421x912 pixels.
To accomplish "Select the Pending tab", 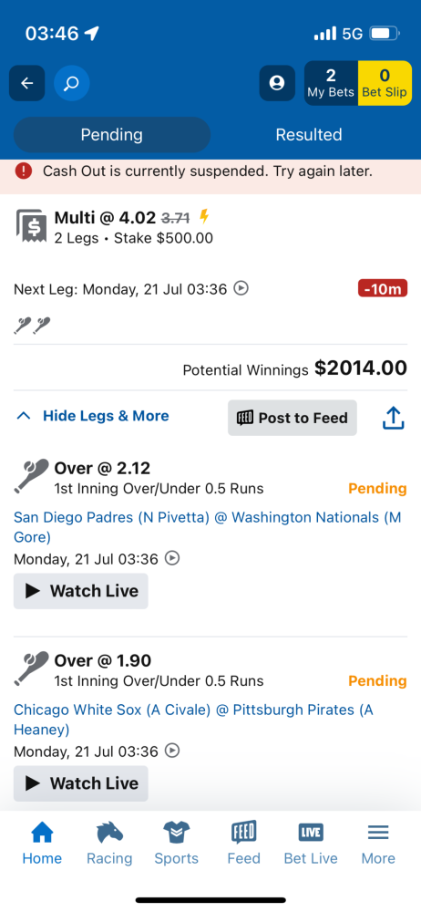I will pos(112,135).
